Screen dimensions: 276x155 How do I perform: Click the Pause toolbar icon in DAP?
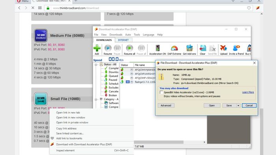[x=117, y=48]
